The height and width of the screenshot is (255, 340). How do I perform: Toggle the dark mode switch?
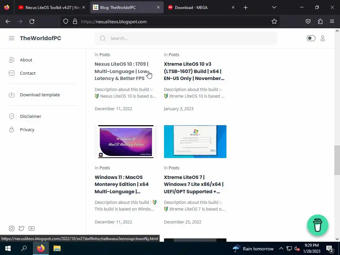coord(311,39)
